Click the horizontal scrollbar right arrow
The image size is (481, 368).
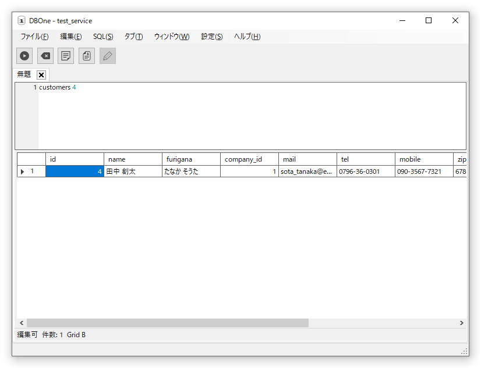point(461,323)
